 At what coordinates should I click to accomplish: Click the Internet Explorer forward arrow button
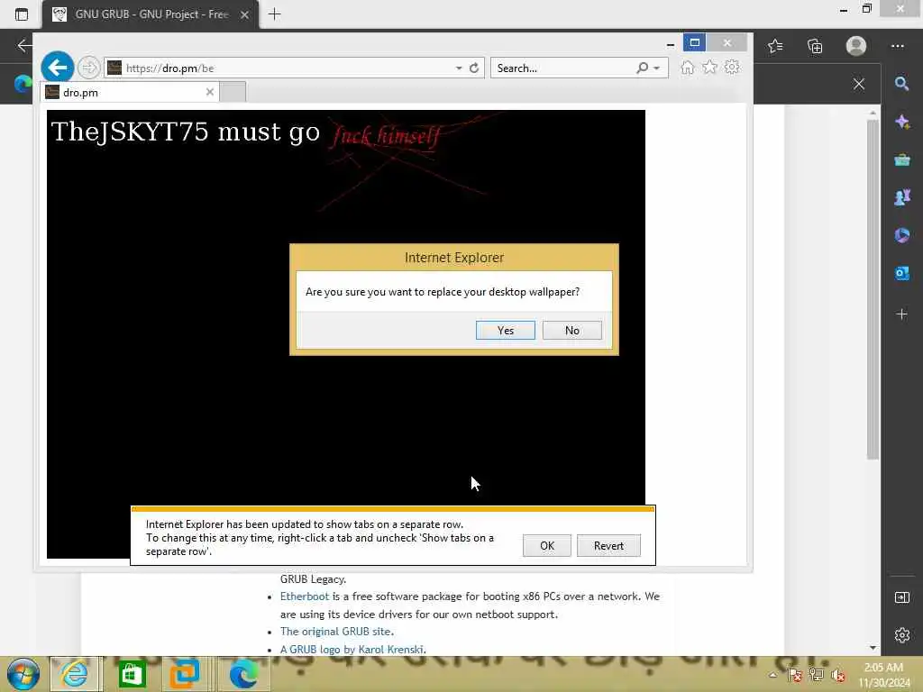[x=88, y=68]
